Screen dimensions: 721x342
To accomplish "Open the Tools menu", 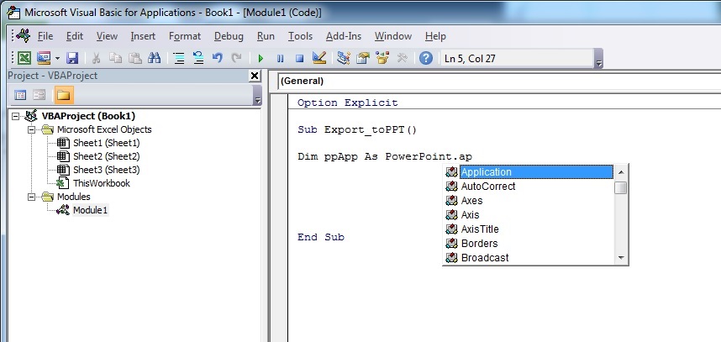I will (x=300, y=36).
